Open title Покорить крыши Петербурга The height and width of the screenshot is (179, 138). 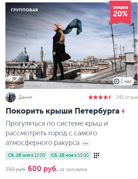click(x=63, y=111)
